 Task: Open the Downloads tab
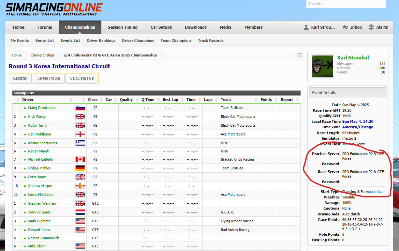click(196, 27)
